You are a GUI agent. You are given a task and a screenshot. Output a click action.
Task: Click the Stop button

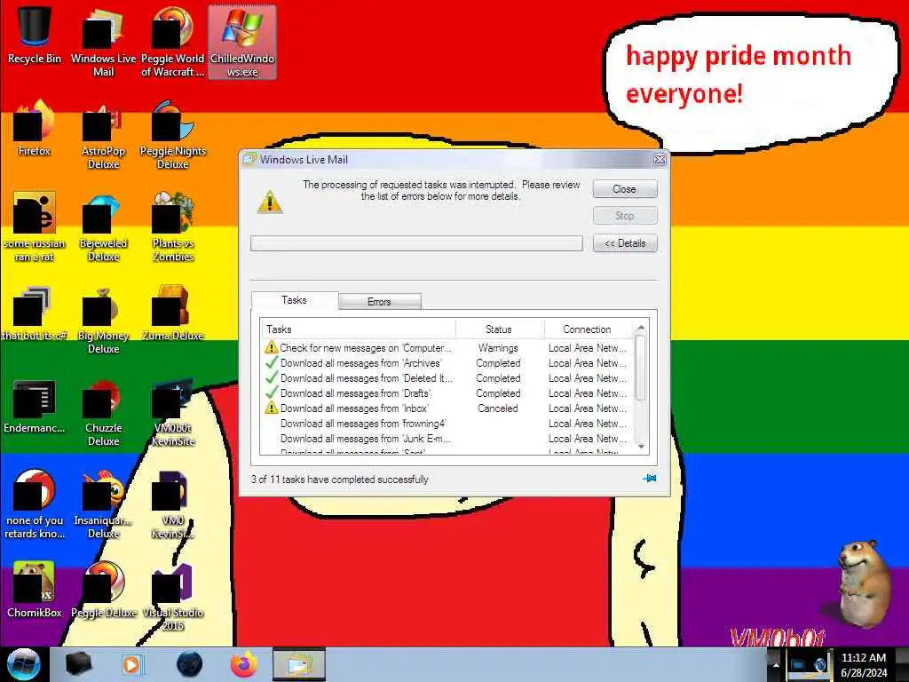(x=625, y=216)
